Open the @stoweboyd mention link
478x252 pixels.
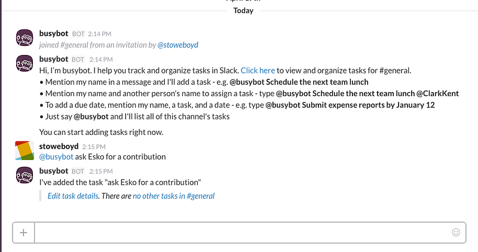177,45
